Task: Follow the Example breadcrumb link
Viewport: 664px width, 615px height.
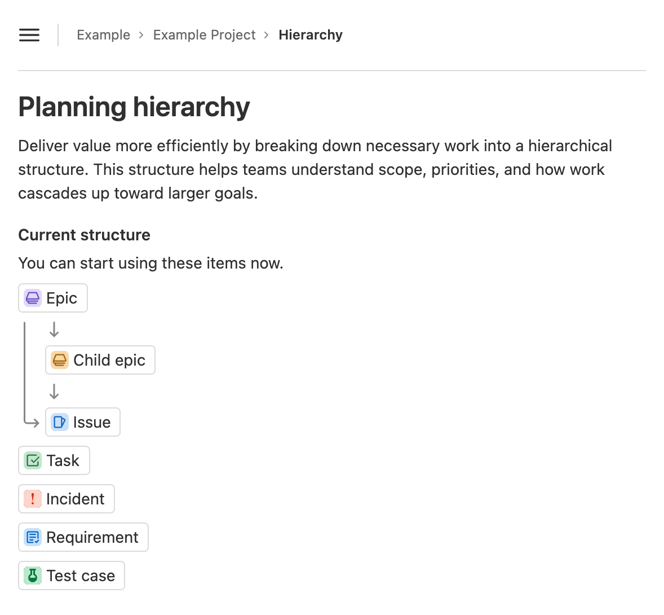Action: pos(103,35)
